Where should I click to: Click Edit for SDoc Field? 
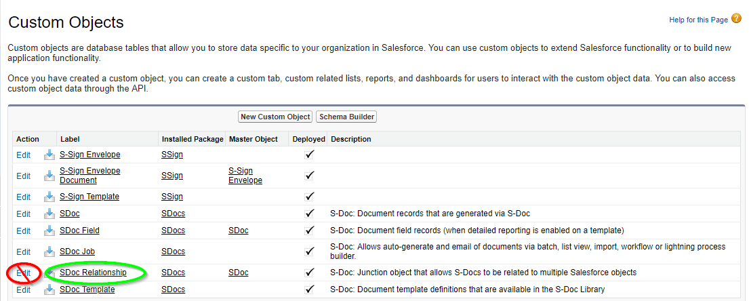(24, 230)
